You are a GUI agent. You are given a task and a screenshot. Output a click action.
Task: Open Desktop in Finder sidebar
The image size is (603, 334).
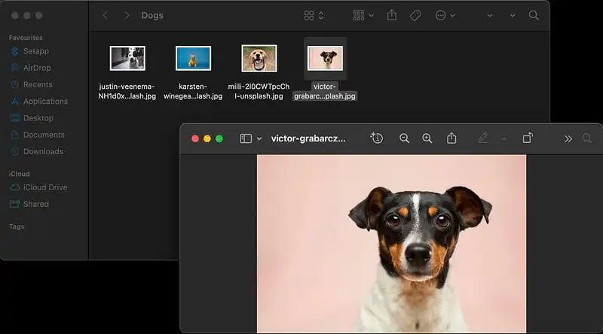(x=32, y=118)
